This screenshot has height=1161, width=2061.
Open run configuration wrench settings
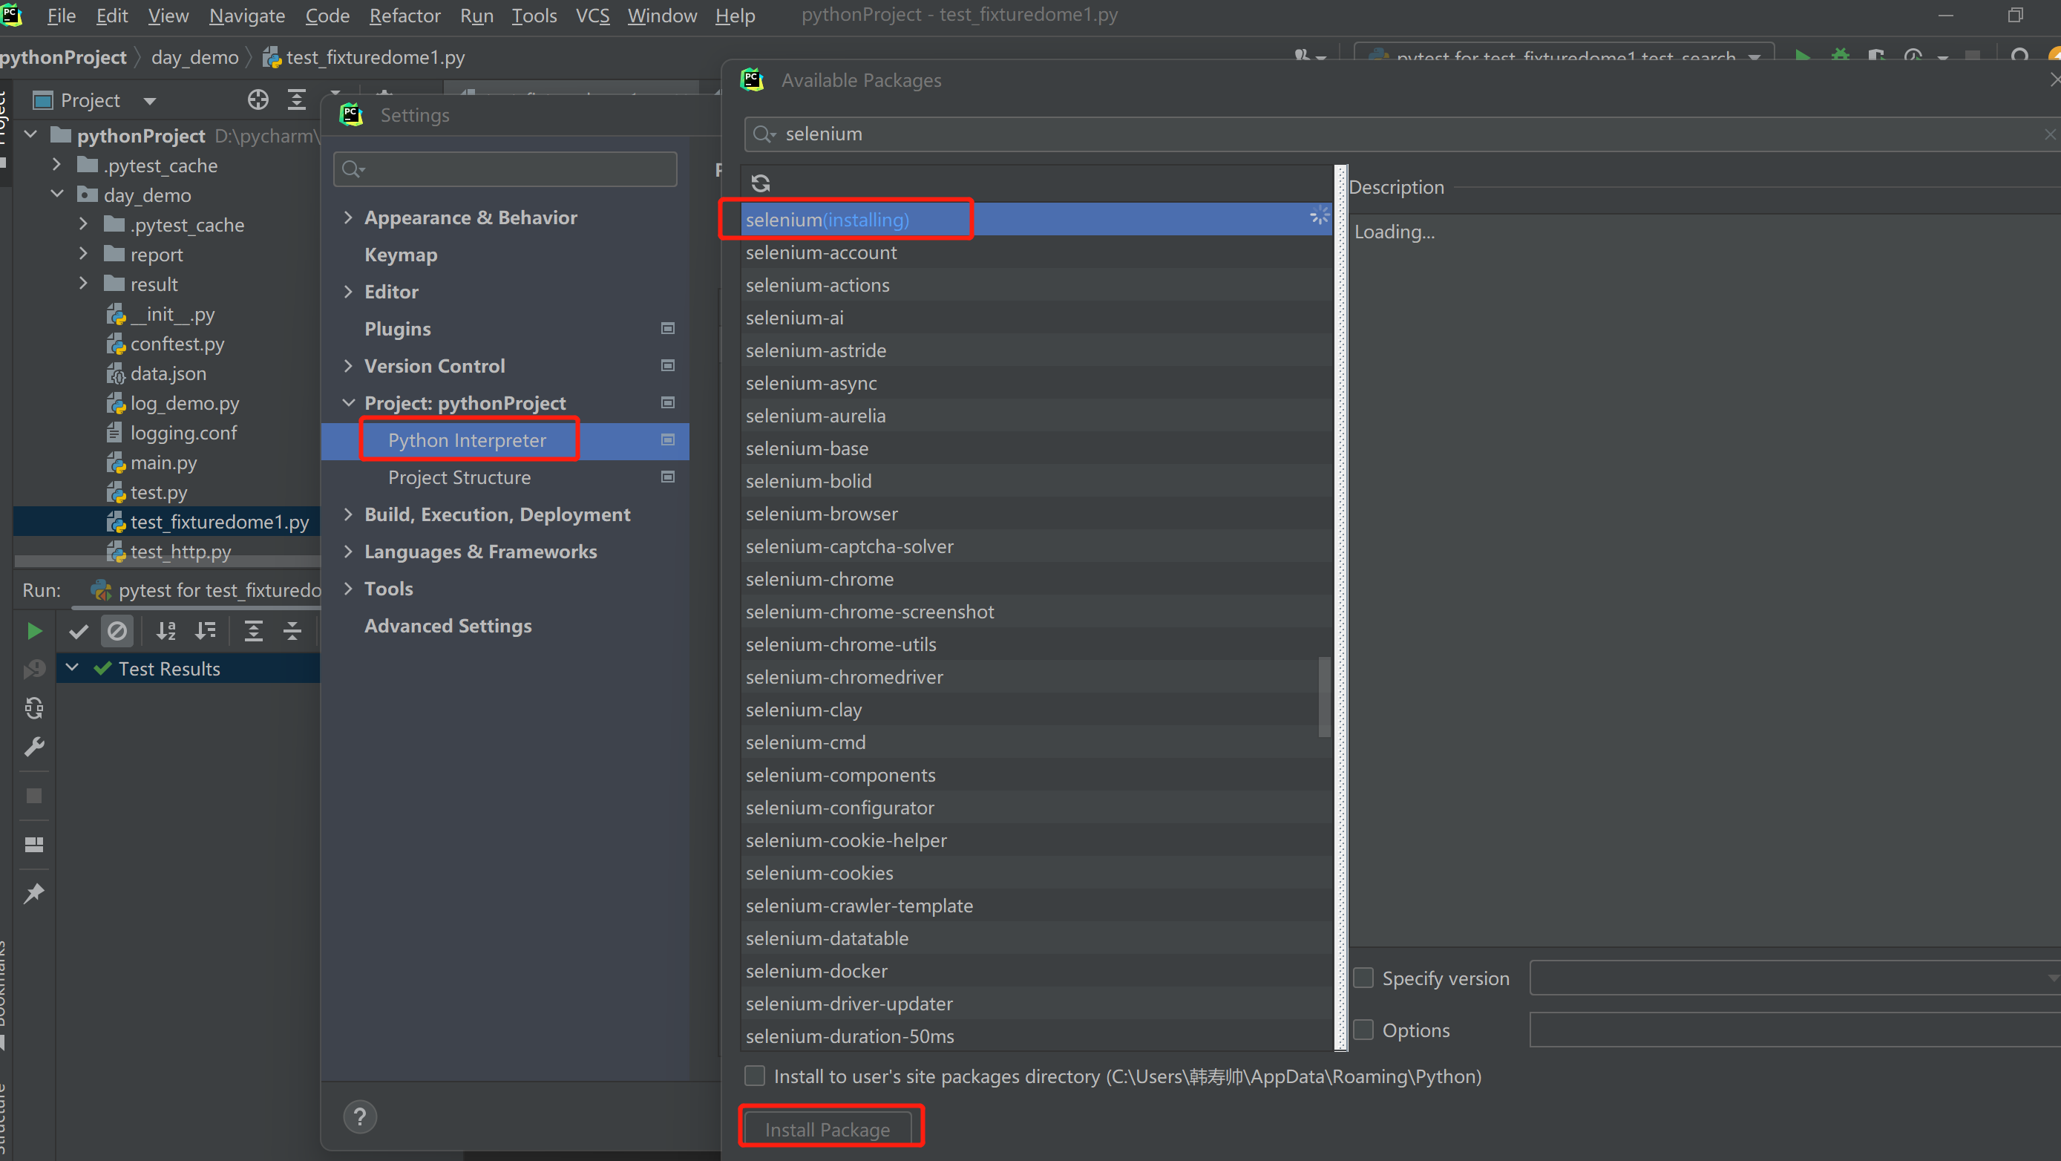(x=34, y=747)
